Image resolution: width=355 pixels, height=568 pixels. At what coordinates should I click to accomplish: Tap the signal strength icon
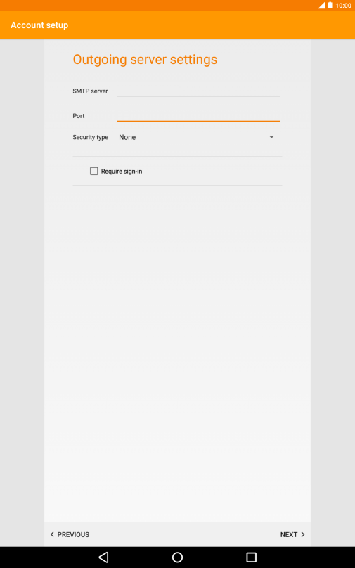tap(321, 6)
